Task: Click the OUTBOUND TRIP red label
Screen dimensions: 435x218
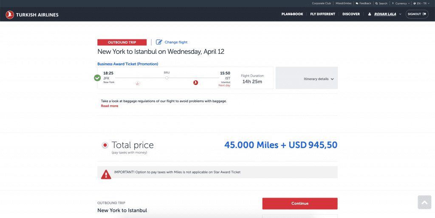Action: pos(122,42)
